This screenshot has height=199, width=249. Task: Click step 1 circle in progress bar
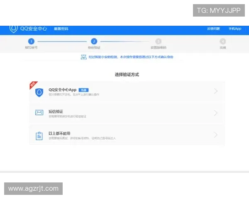[31, 41]
